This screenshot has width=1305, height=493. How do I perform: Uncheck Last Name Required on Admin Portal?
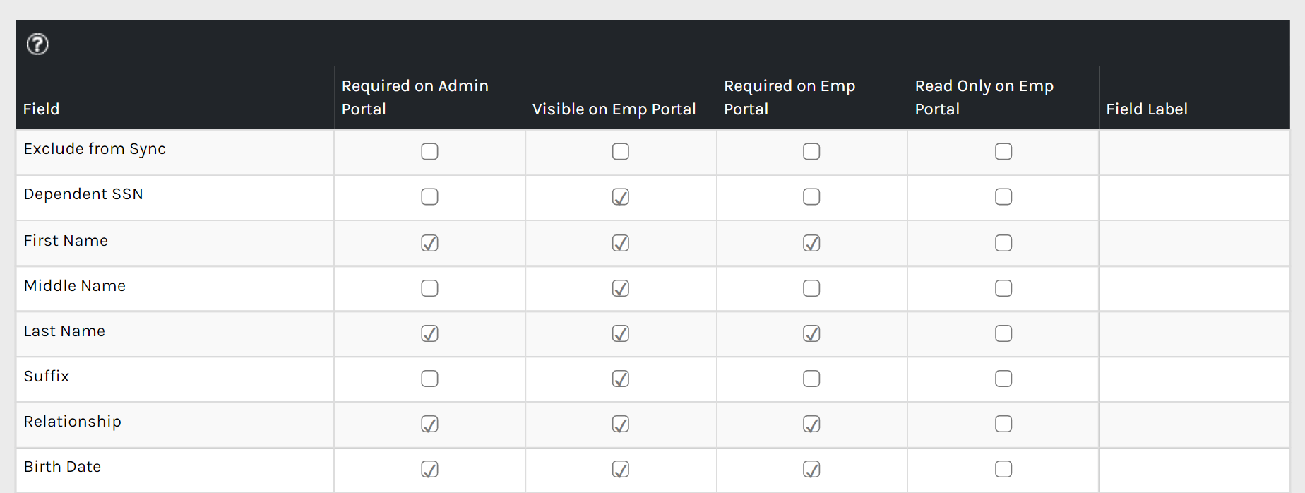click(x=429, y=333)
